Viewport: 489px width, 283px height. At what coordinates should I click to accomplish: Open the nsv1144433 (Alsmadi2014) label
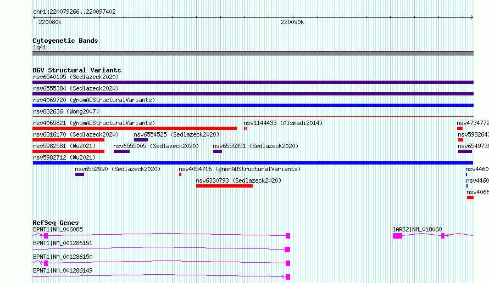[283, 123]
